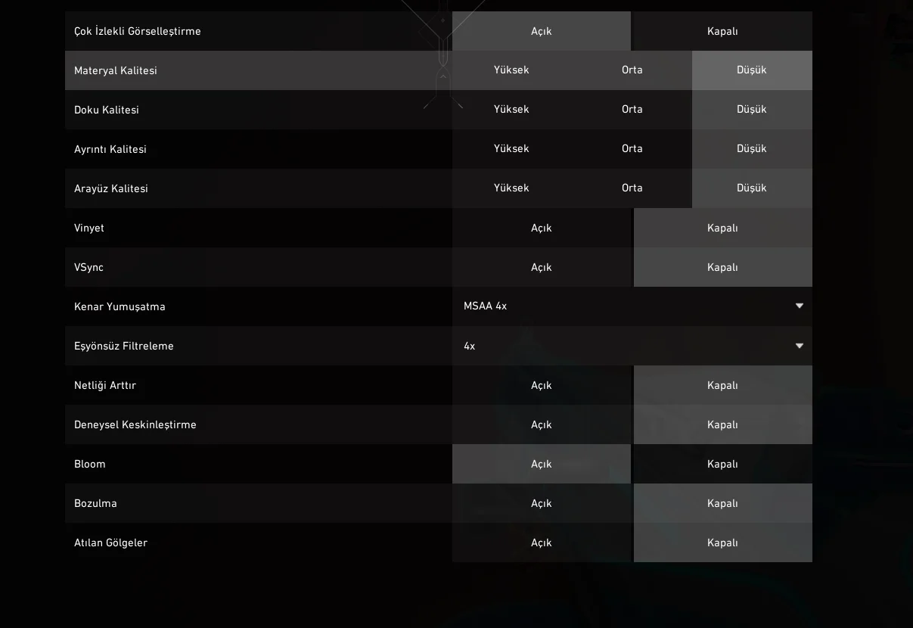Choose Düşük for Doku Kalitesi
Image resolution: width=913 pixels, height=628 pixels.
(x=752, y=110)
